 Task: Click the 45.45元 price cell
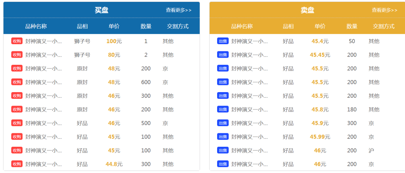coord(320,55)
